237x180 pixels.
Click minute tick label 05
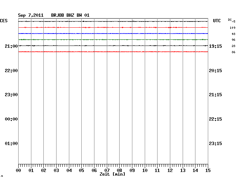(x=81, y=171)
